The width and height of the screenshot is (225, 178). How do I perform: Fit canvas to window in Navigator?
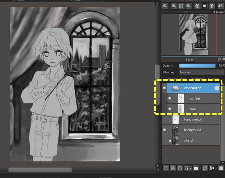click(181, 6)
